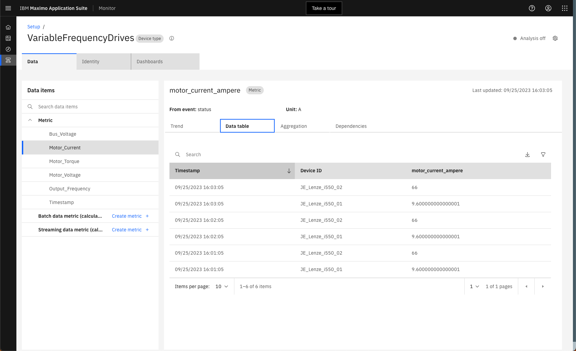Click the Timestamp column header
This screenshot has width=576, height=351.
click(x=232, y=171)
